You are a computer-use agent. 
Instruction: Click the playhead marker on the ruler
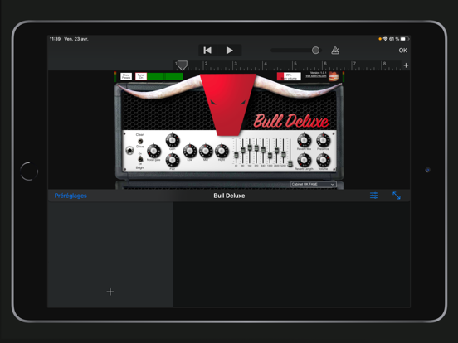coord(183,65)
